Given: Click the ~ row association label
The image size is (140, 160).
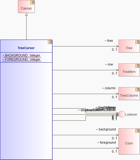Looking at the screenshot, I should point(109,64).
